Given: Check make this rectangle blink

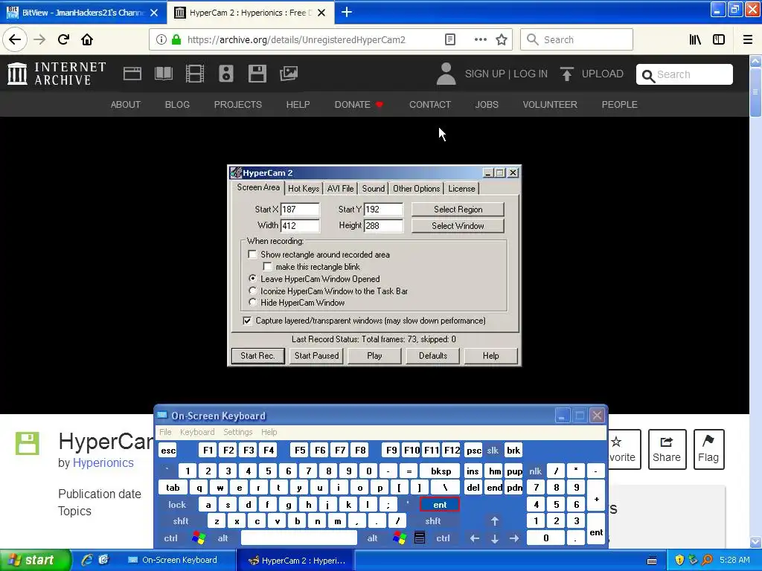Looking at the screenshot, I should (x=267, y=267).
